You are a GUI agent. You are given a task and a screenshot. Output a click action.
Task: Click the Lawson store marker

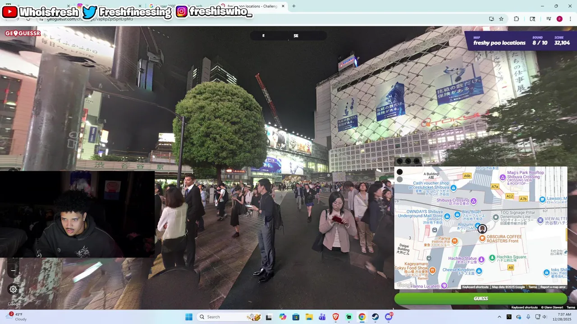point(542,199)
